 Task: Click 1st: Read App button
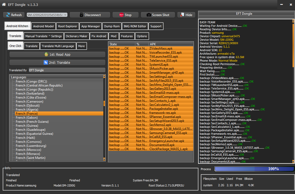[57, 55]
